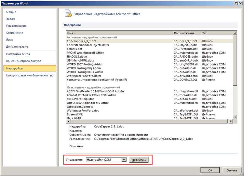Select WORD ProLing Plaj Addin
The width and height of the screenshot is (244, 176).
[x=150, y=68]
